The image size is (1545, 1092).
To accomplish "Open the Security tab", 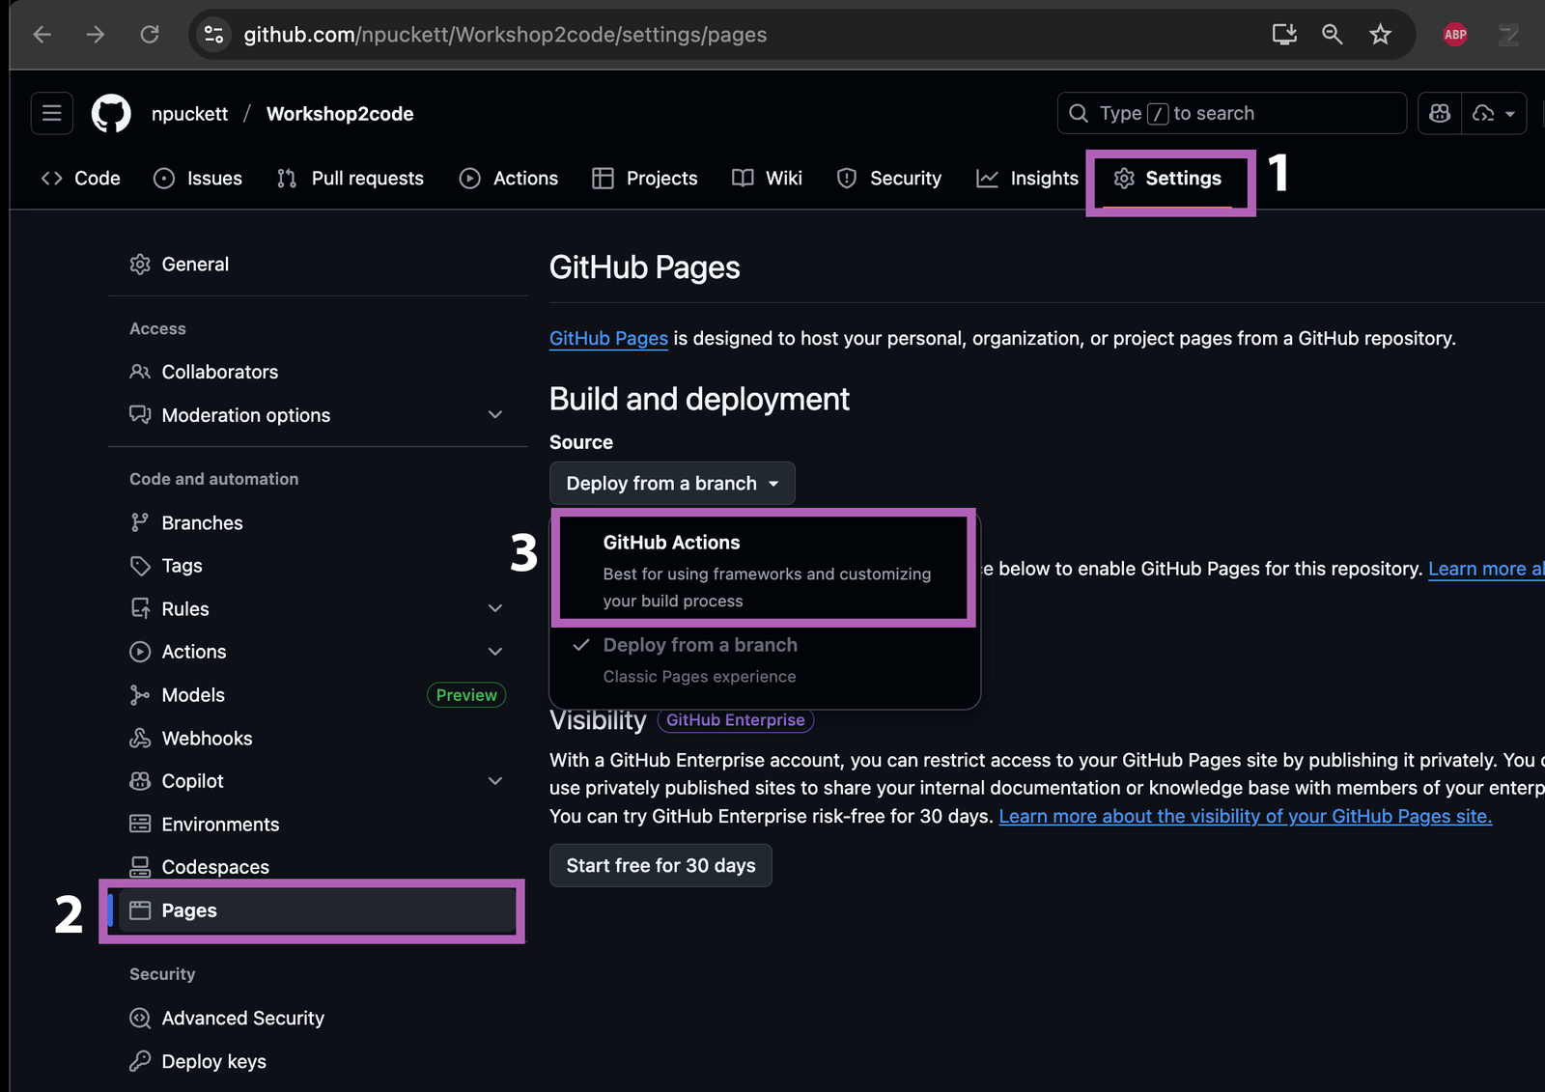I will click(x=889, y=179).
